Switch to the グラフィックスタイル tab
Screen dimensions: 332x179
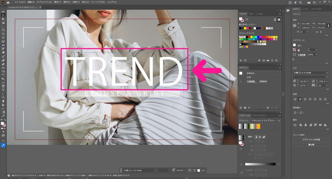[x=260, y=116]
